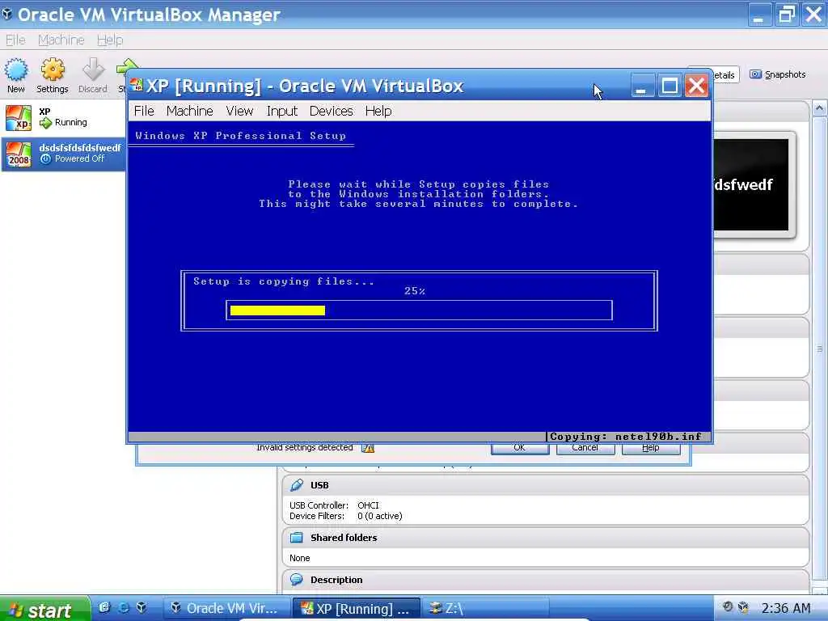This screenshot has width=828, height=621.
Task: Launch the first quick launch taskbar icon
Action: (x=104, y=607)
